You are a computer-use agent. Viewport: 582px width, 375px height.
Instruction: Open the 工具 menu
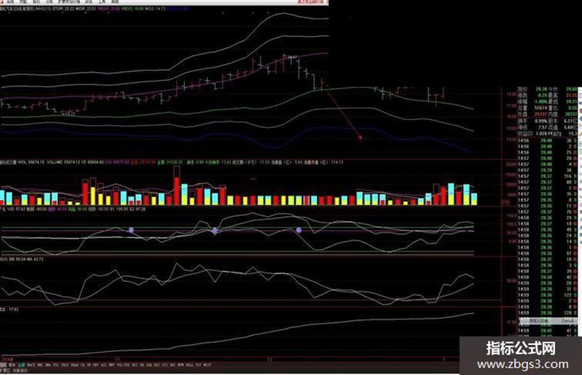pyautogui.click(x=102, y=2)
